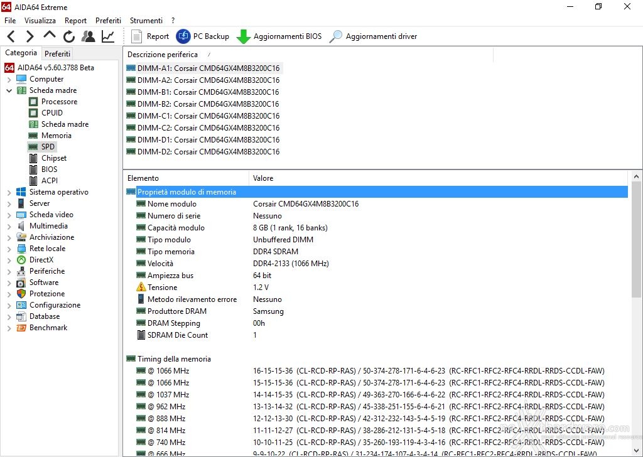Open the Visualizza menu
643x457 pixels.
tap(40, 21)
